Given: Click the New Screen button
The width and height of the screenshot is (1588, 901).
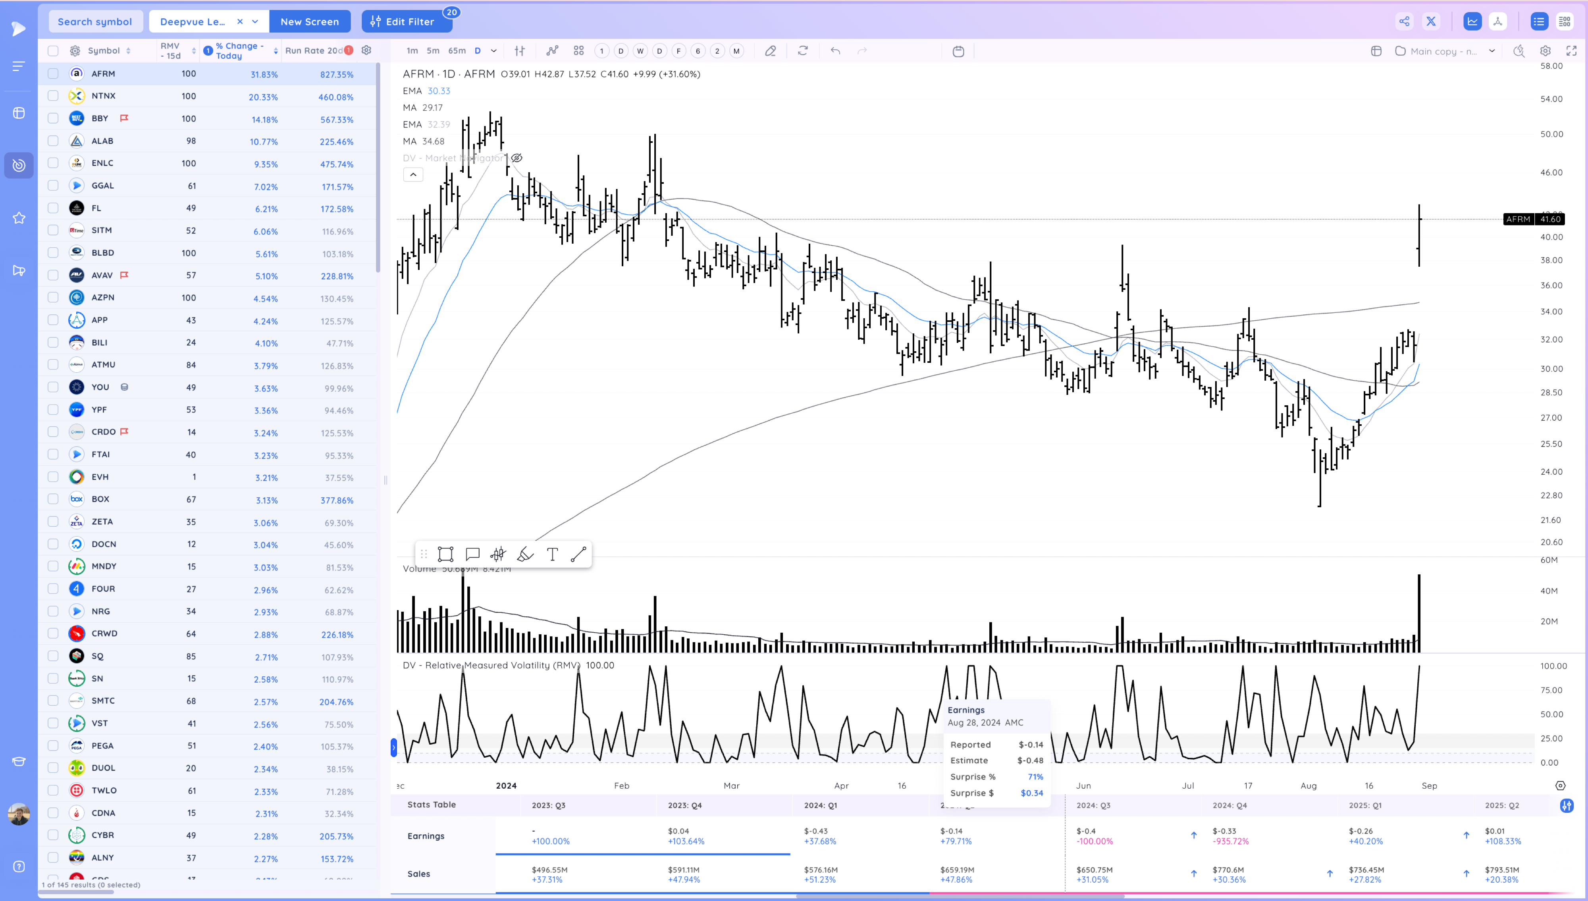Looking at the screenshot, I should coord(309,22).
